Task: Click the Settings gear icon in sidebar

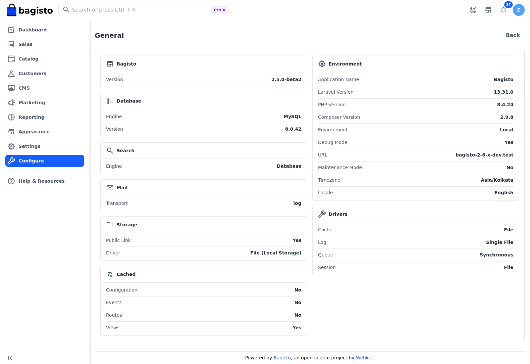Action: [x=11, y=146]
